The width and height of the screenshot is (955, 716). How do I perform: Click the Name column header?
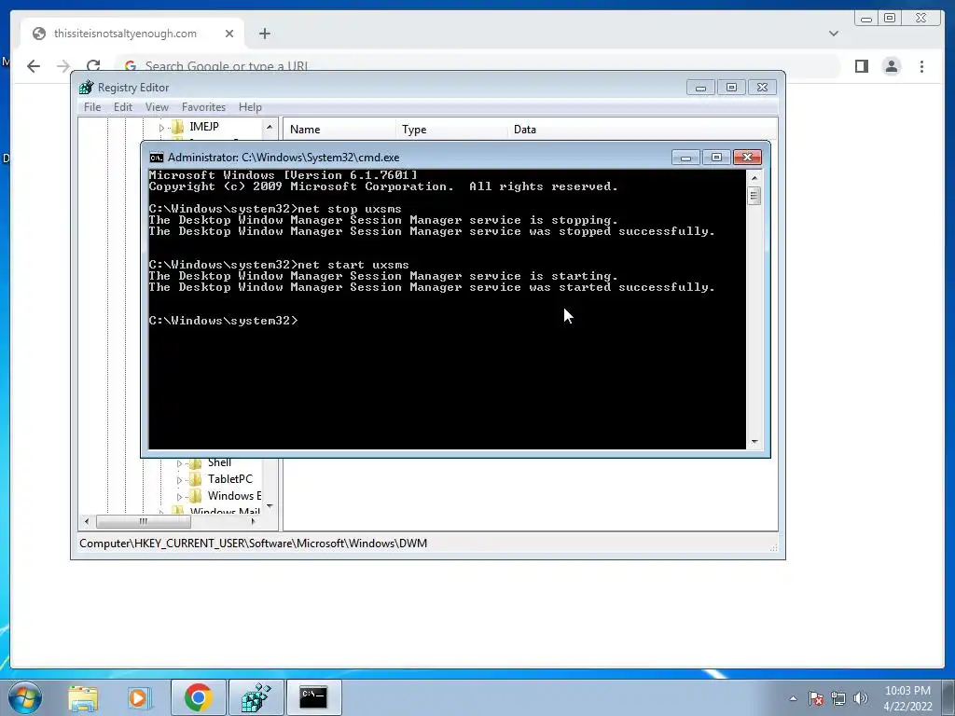click(x=339, y=130)
